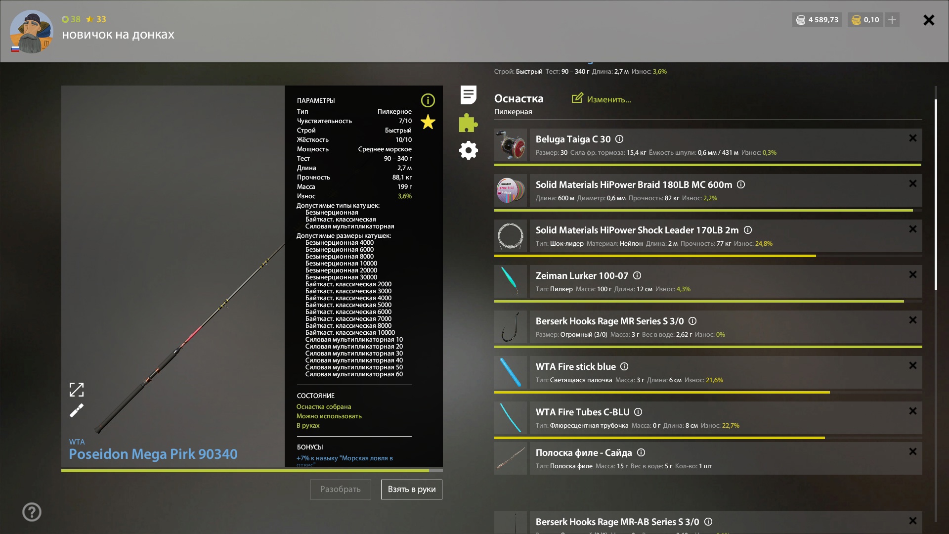Click the Разобрать button
The image size is (949, 534).
(x=340, y=489)
